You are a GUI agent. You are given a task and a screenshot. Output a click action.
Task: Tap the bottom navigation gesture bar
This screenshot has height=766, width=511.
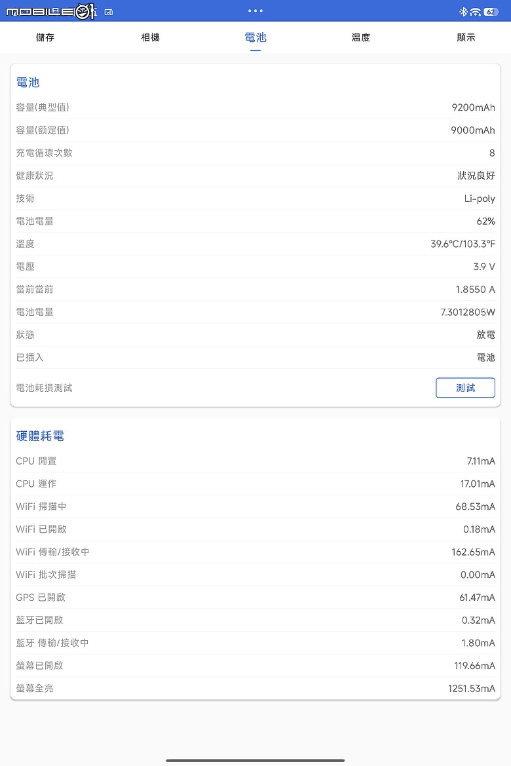tap(255, 760)
